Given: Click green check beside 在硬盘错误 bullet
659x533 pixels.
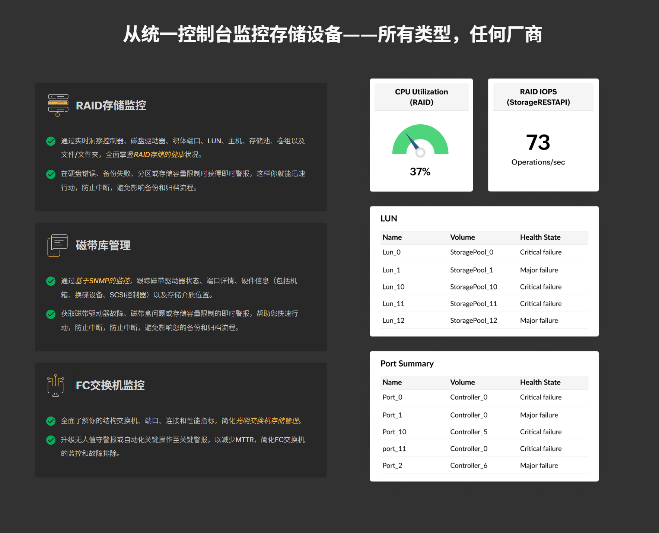Looking at the screenshot, I should click(x=51, y=174).
